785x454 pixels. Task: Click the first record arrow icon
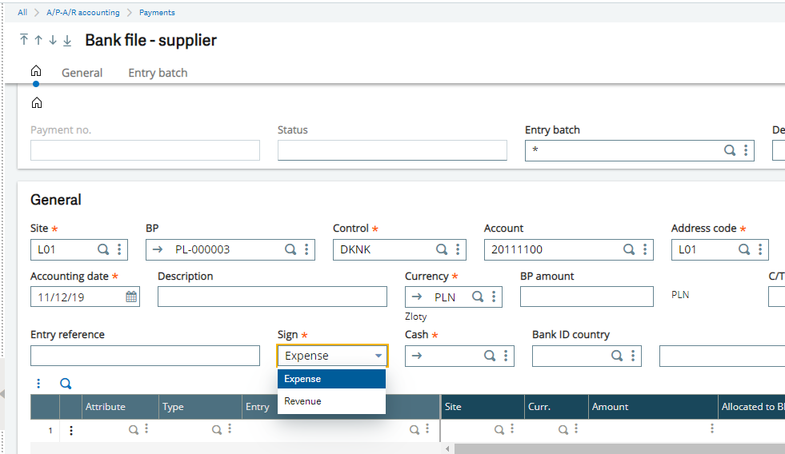tap(24, 41)
